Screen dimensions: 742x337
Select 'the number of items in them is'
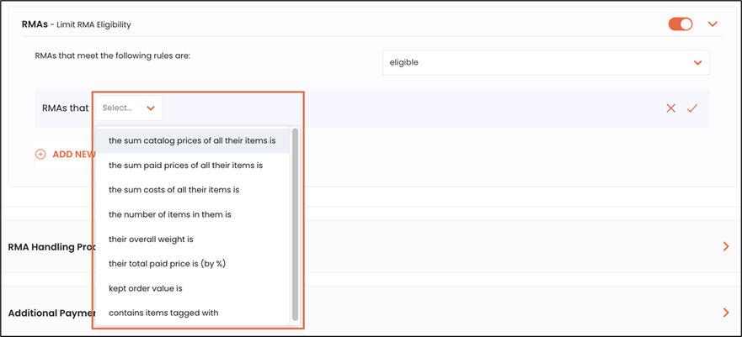pos(169,214)
